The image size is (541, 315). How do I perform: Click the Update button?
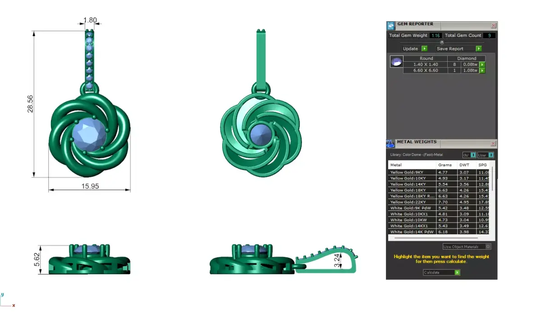[415, 49]
